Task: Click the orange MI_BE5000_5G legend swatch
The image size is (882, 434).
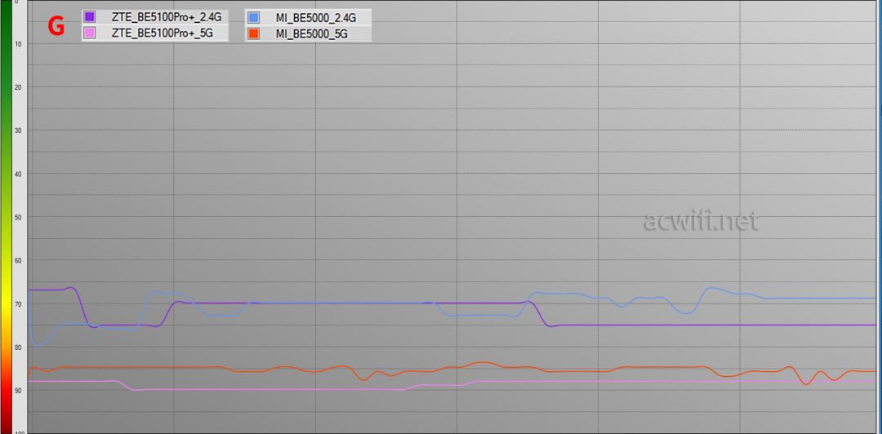Action: click(x=254, y=33)
